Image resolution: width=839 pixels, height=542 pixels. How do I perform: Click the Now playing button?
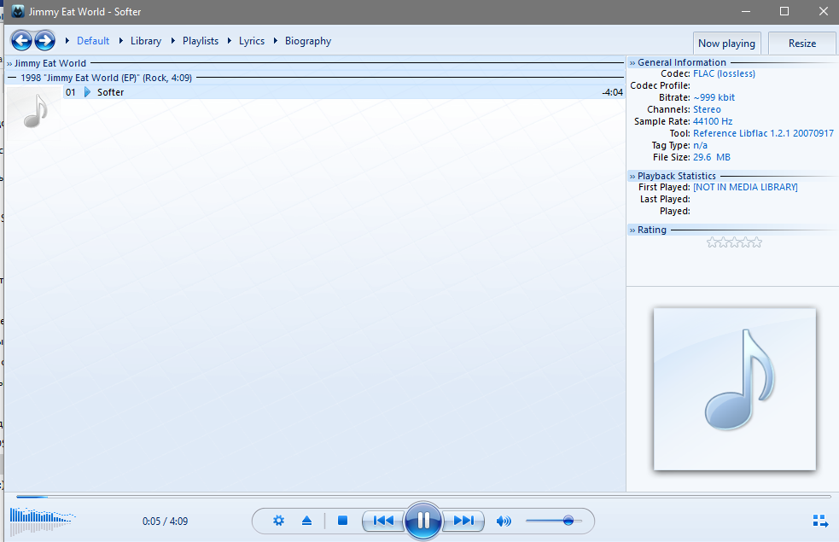pos(726,44)
